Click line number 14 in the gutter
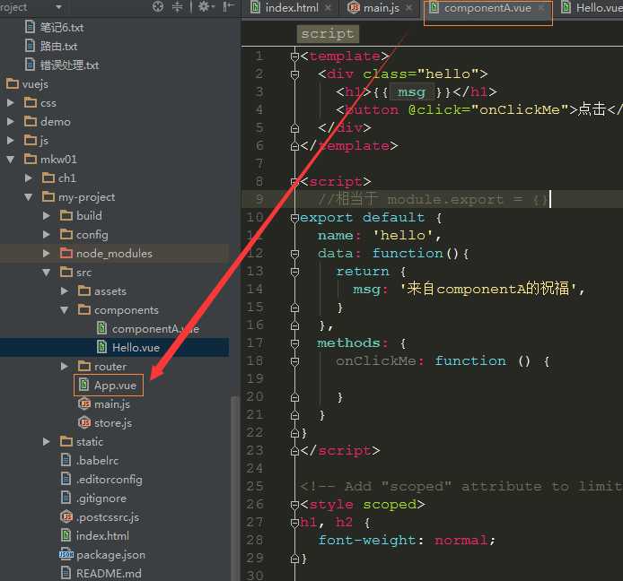623x581 pixels. coord(255,289)
